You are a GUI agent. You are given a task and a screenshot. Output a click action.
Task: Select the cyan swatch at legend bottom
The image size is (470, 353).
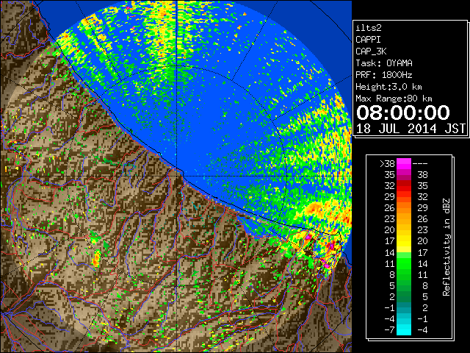(404, 329)
